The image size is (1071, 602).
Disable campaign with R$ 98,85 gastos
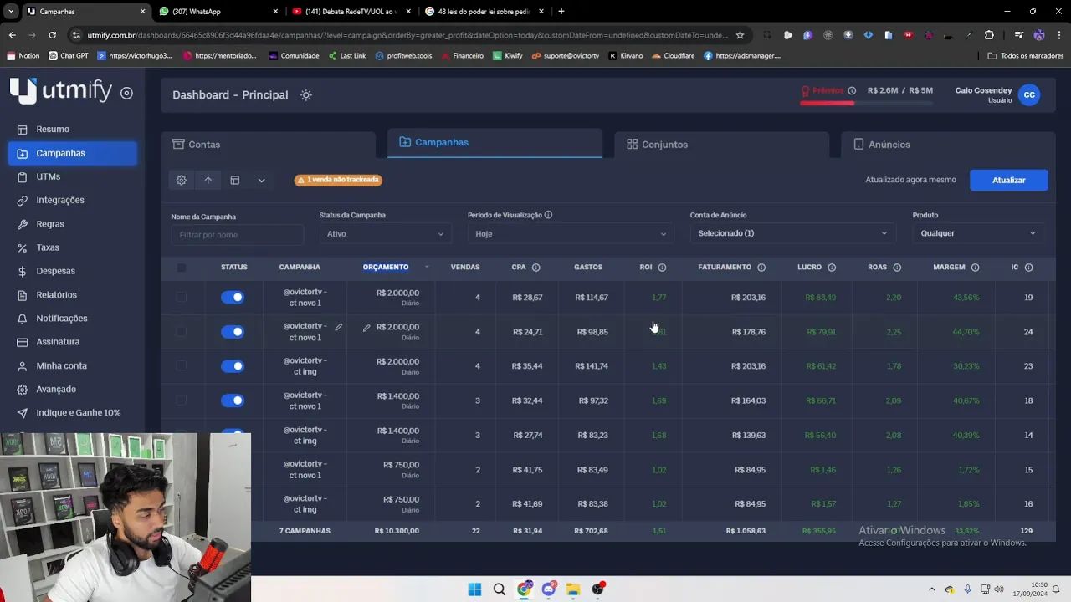coord(233,332)
